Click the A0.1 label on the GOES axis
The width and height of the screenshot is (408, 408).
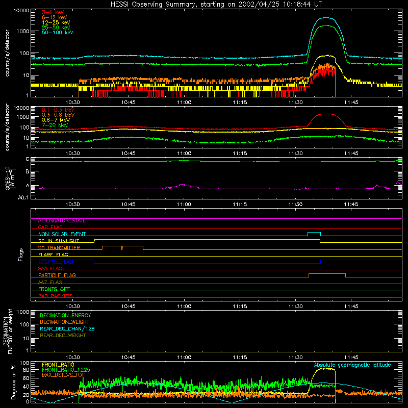[x=23, y=197]
